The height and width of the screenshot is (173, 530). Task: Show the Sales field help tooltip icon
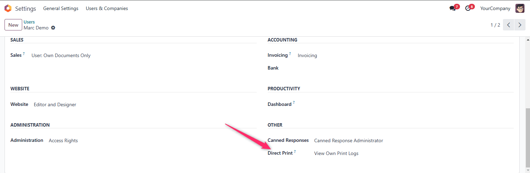click(x=24, y=54)
